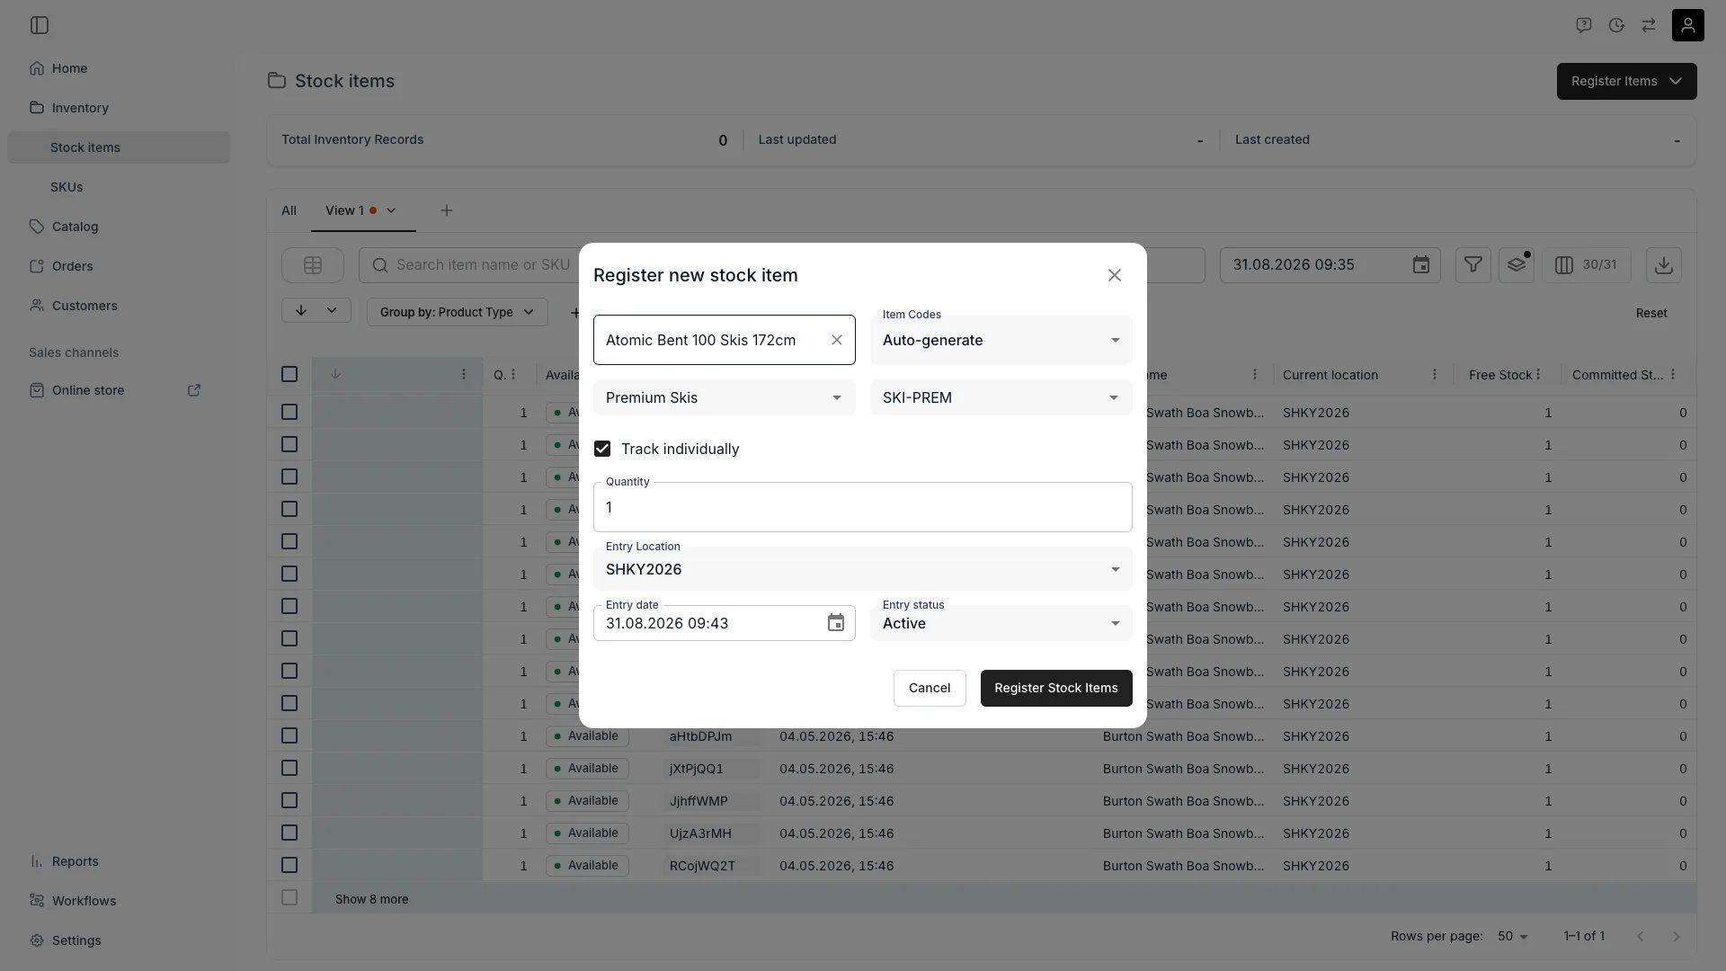Open the user profile avatar
The image size is (1726, 971).
click(1688, 25)
